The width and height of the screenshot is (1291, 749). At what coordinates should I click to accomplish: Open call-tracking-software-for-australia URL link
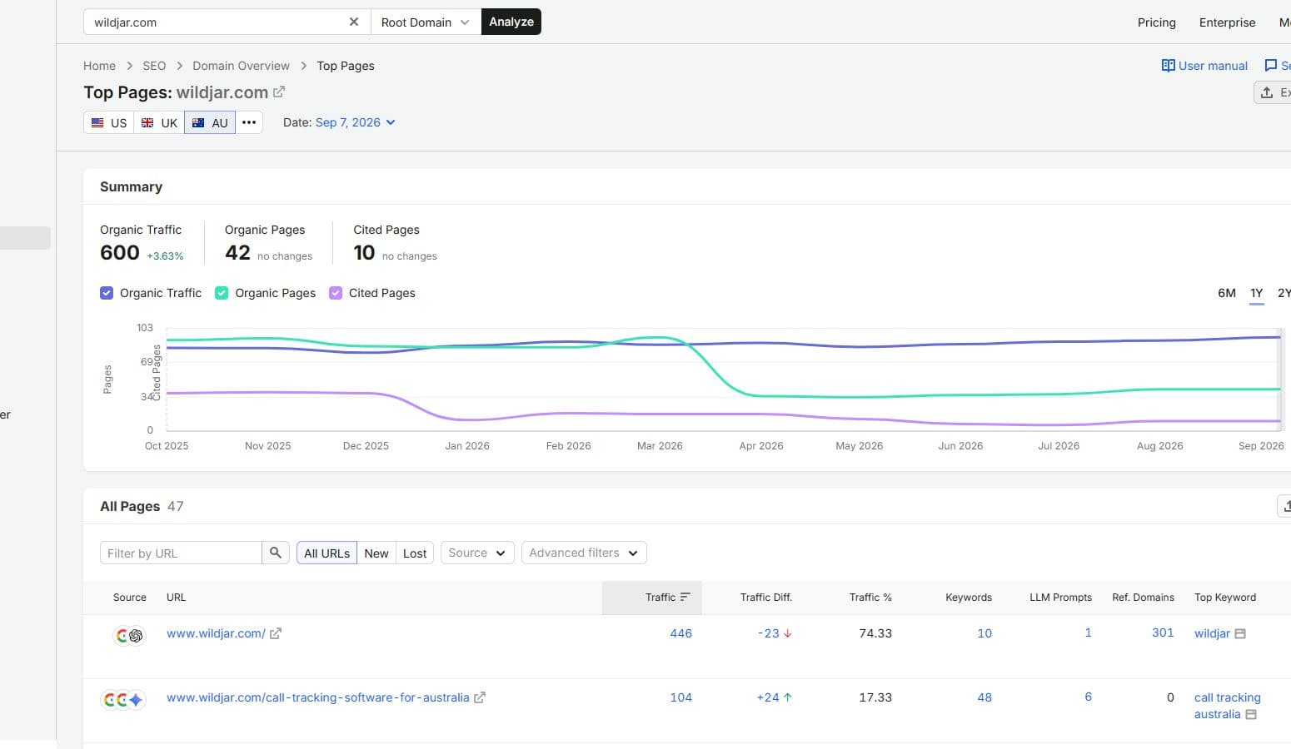coord(318,697)
